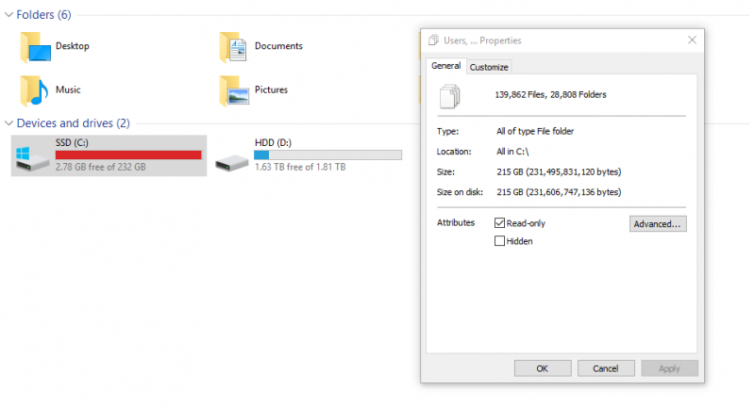The width and height of the screenshot is (755, 406).
Task: Click the HDD (D:) capacity bar
Action: click(x=327, y=154)
